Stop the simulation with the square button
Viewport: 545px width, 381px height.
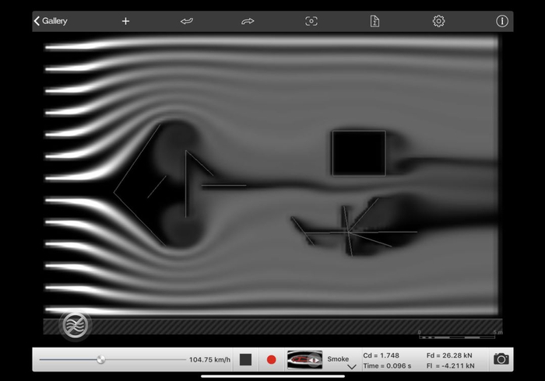[x=245, y=359]
